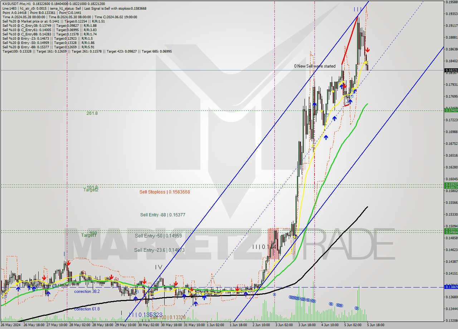458x329 pixels.
Task: Click the 0.13444 price axis label
Action: tap(452, 309)
